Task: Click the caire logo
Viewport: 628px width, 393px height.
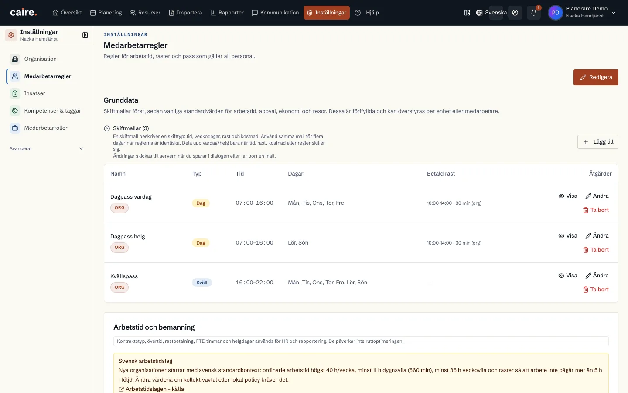Action: tap(24, 13)
